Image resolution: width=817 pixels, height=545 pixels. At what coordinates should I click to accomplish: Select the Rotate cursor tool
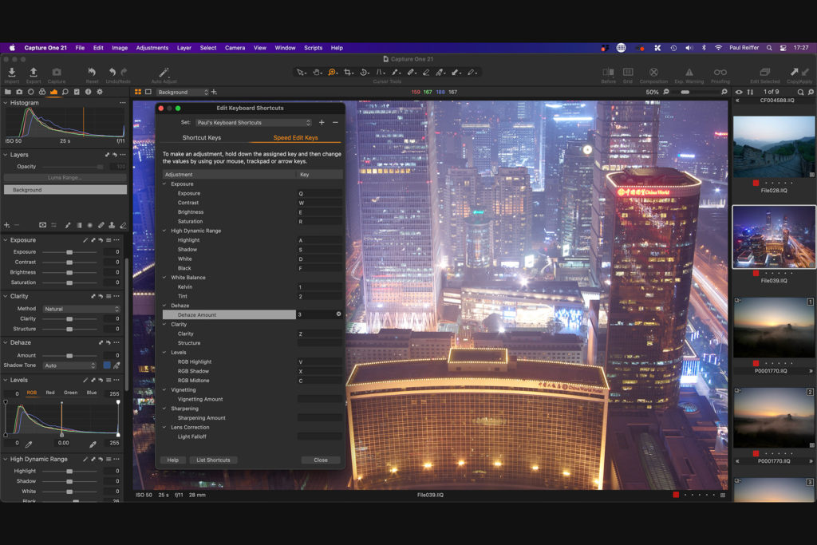[365, 73]
